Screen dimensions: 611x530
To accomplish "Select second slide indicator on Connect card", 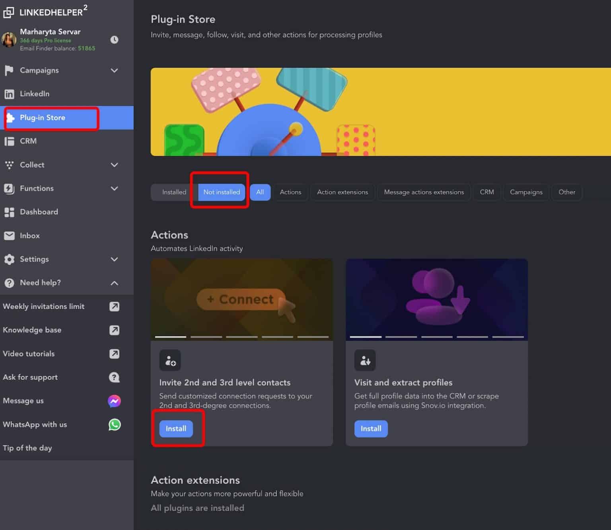I will click(206, 337).
